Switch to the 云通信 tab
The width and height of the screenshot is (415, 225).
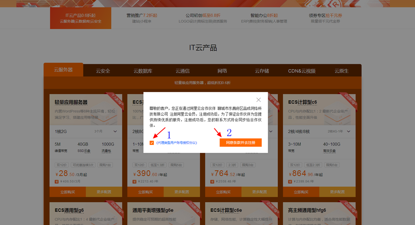[183, 71]
